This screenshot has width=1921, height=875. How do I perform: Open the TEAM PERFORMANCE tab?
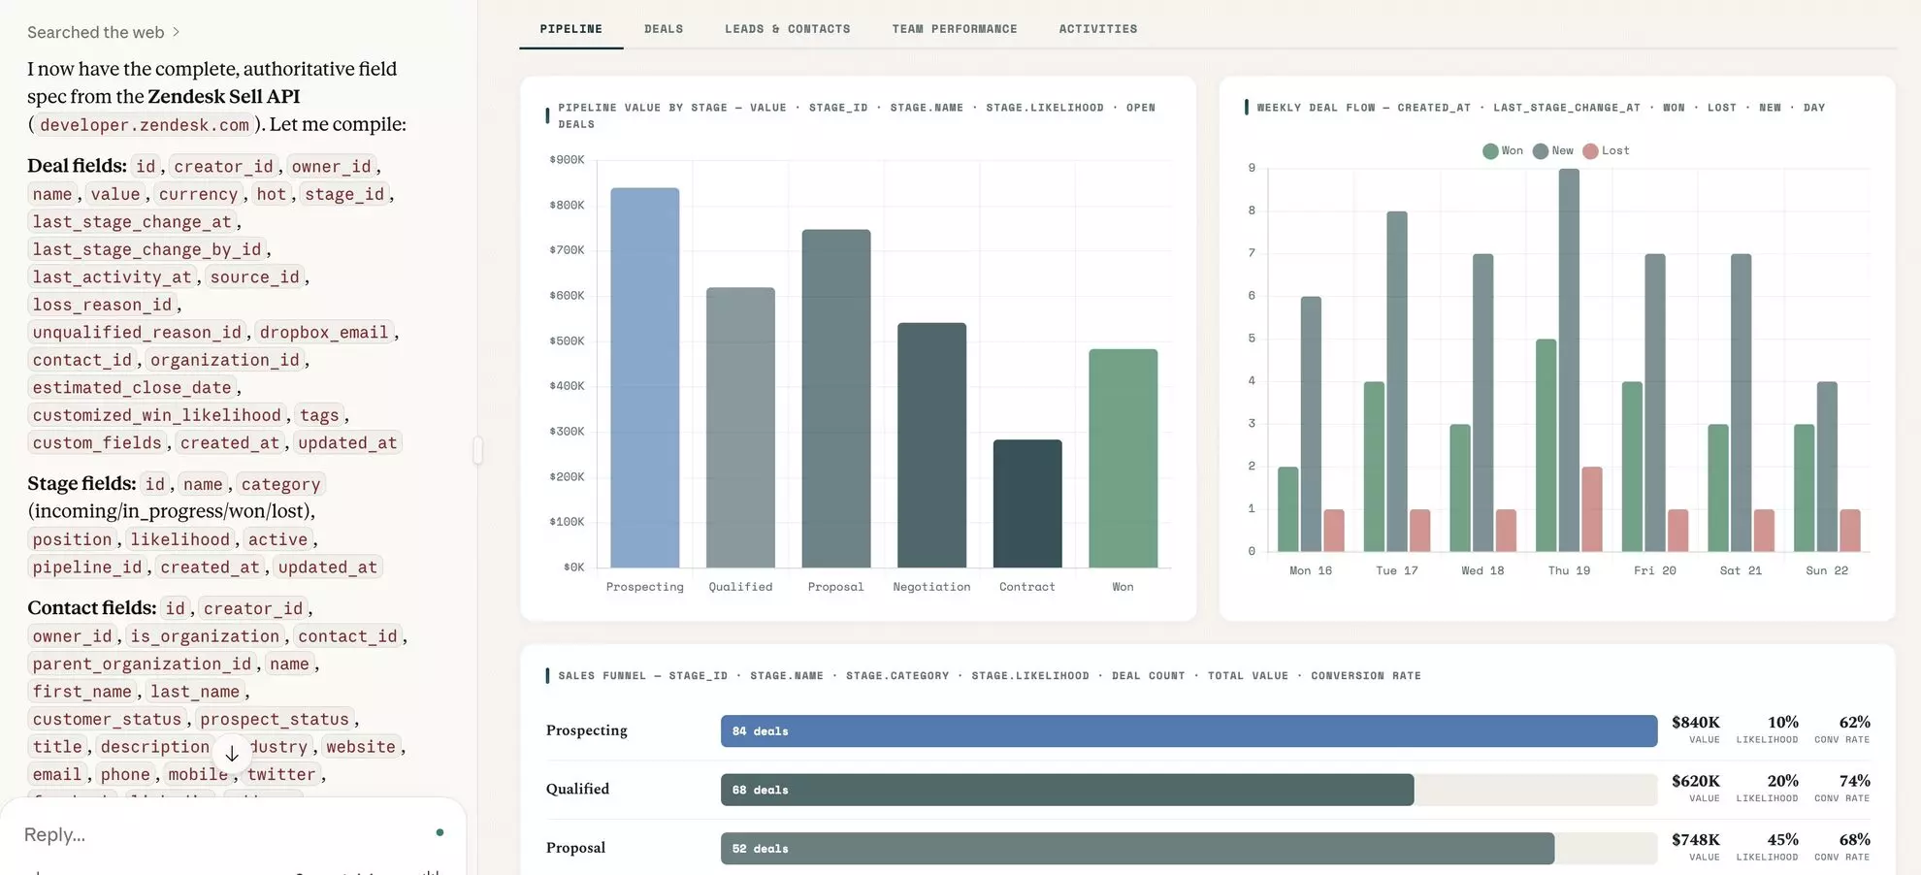pos(955,28)
